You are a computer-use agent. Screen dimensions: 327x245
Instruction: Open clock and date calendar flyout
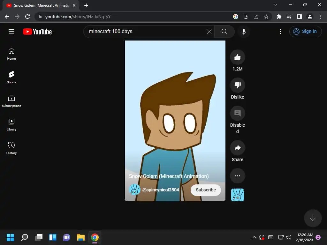(304, 237)
